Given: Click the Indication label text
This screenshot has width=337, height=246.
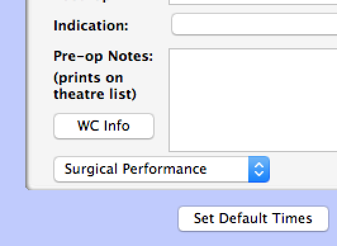Looking at the screenshot, I should pyautogui.click(x=91, y=25).
